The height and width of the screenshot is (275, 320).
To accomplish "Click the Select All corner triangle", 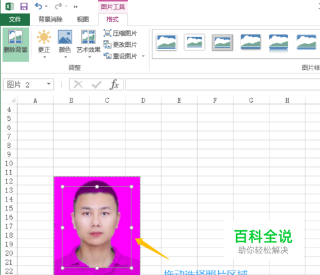I will pos(13,100).
